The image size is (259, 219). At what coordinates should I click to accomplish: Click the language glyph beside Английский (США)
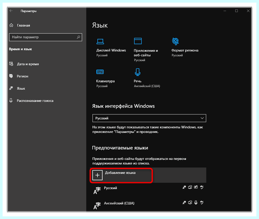click(x=97, y=206)
